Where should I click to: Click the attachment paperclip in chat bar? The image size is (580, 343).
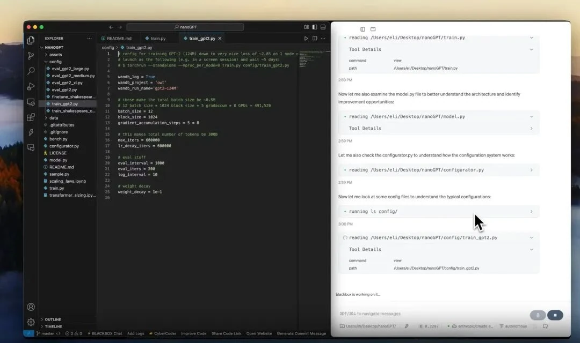(406, 325)
